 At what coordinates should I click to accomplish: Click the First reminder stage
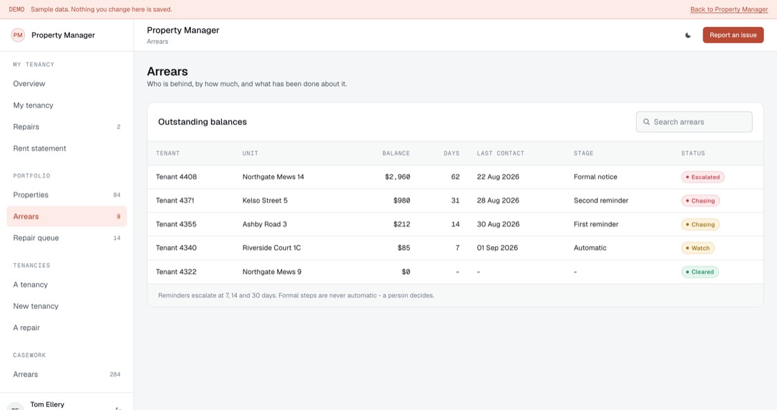pos(596,225)
